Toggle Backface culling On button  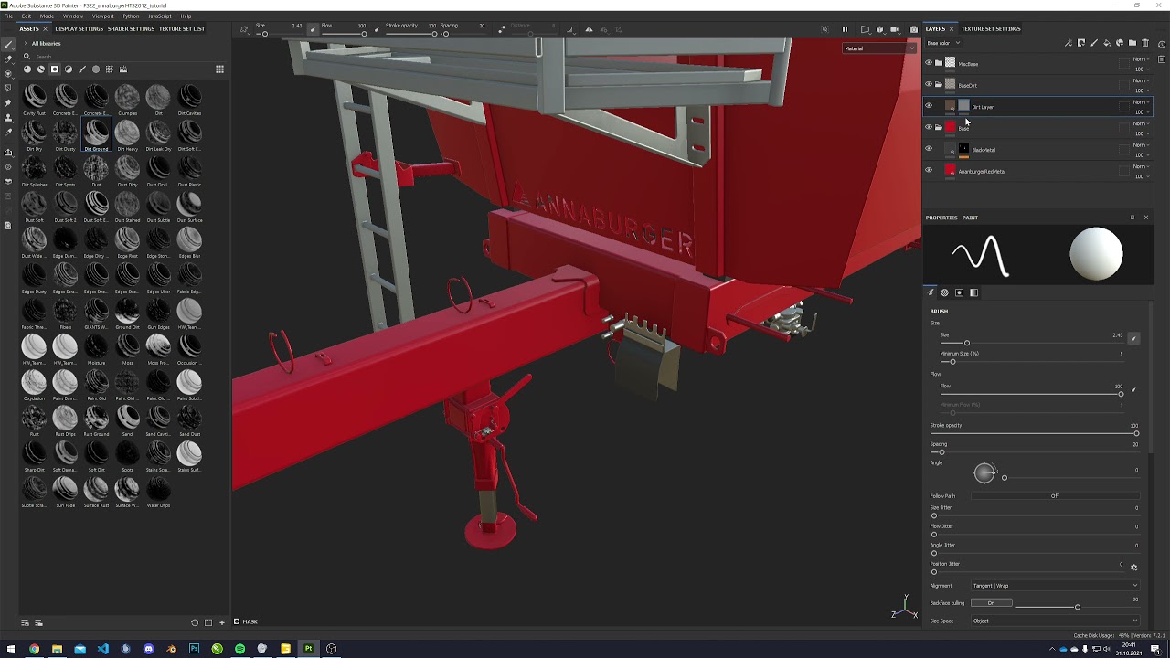[991, 603]
